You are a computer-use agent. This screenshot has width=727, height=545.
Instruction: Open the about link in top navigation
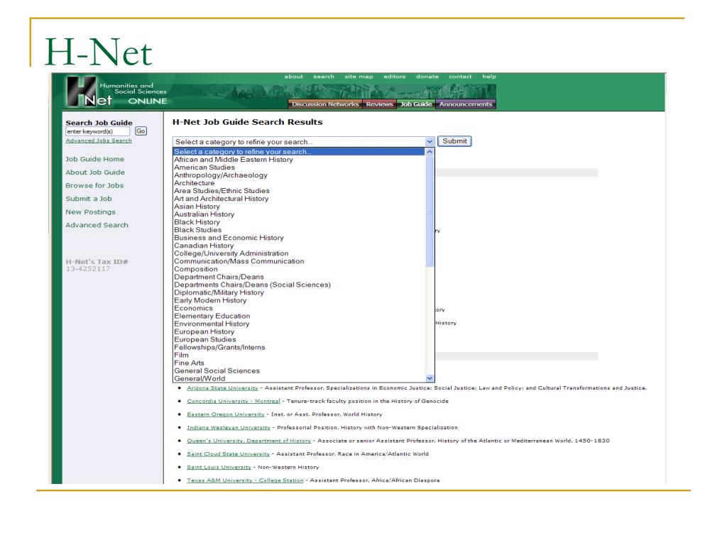[293, 77]
